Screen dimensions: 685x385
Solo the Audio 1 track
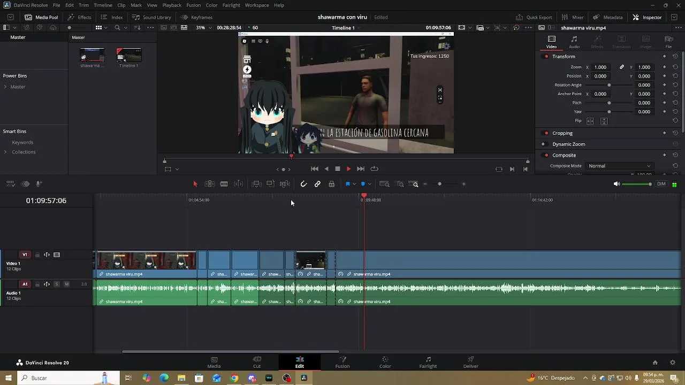tap(57, 284)
